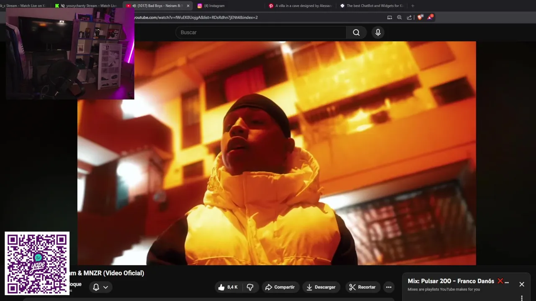Click the magnifier search button beside Buscar

(356, 33)
